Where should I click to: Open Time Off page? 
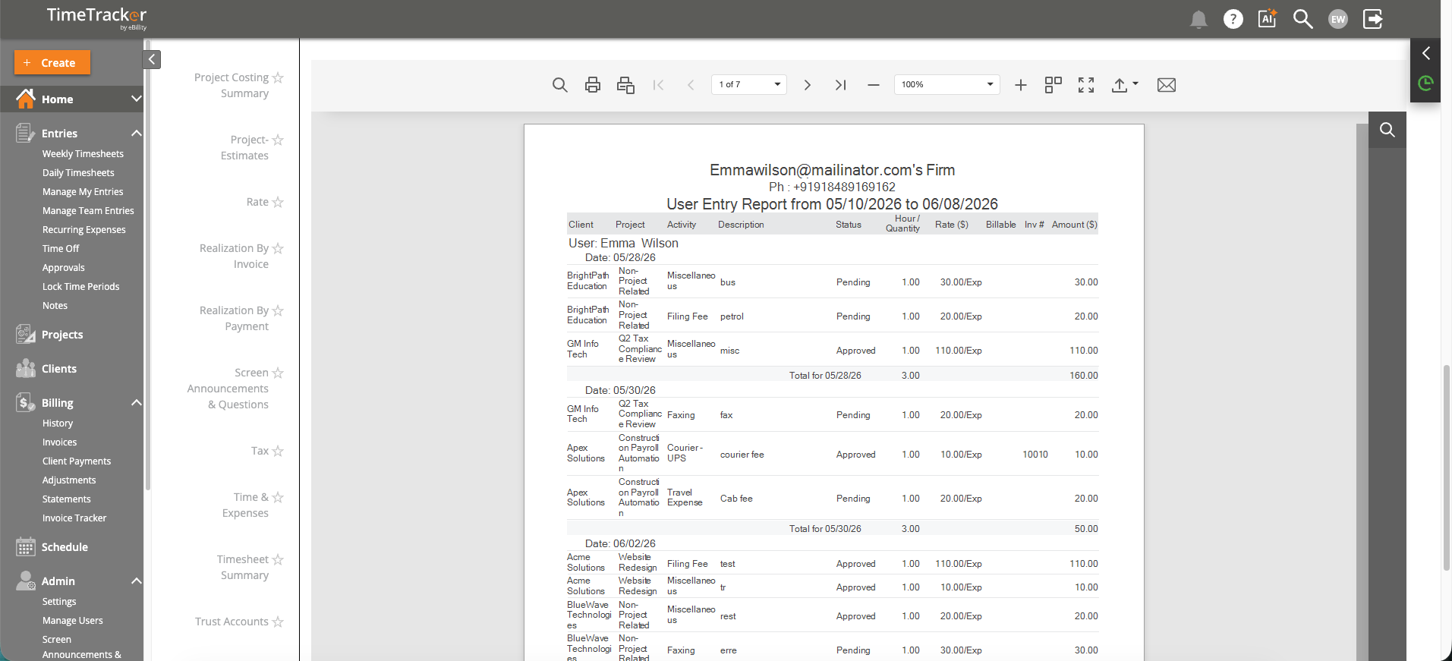click(61, 249)
